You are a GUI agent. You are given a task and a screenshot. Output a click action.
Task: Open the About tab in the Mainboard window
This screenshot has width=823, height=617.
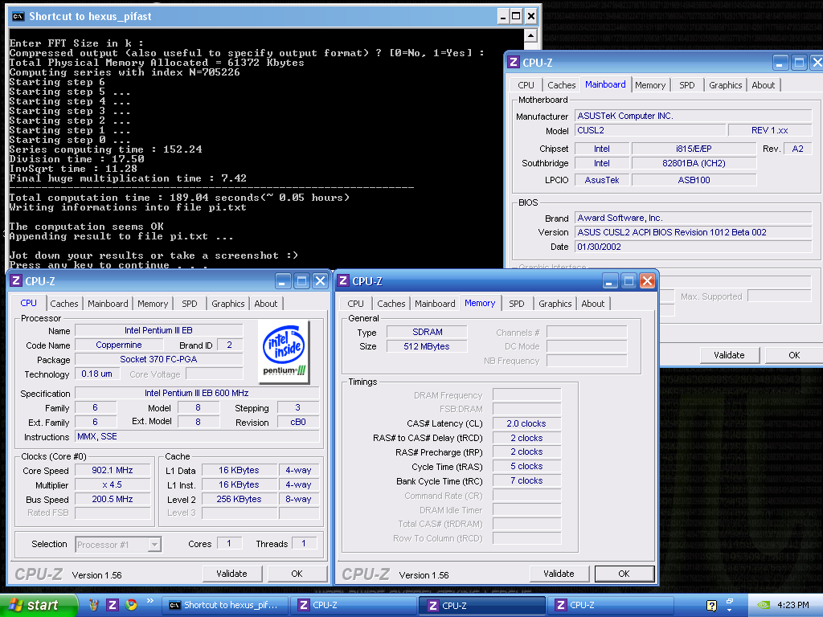[x=763, y=85]
